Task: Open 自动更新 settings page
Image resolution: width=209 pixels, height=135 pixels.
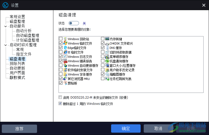Action: click(x=17, y=68)
